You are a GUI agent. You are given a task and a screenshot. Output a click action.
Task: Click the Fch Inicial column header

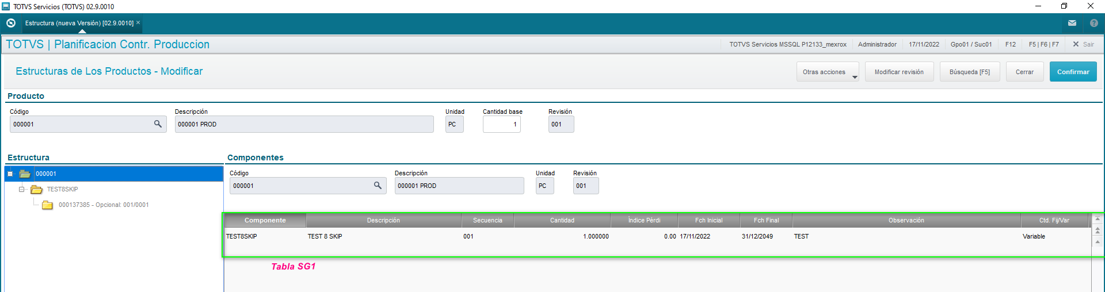click(708, 220)
